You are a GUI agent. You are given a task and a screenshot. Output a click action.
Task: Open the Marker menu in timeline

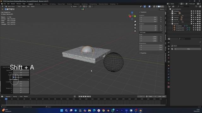(x=26, y=96)
